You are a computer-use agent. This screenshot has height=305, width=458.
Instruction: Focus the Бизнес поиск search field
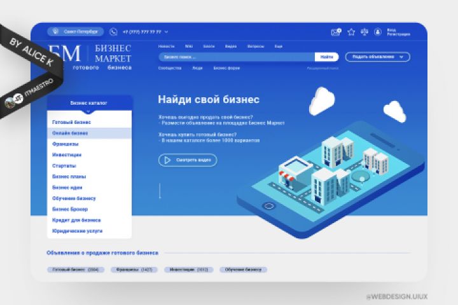pos(237,57)
